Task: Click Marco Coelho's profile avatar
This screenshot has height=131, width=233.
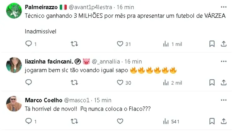Action: coord(14,104)
